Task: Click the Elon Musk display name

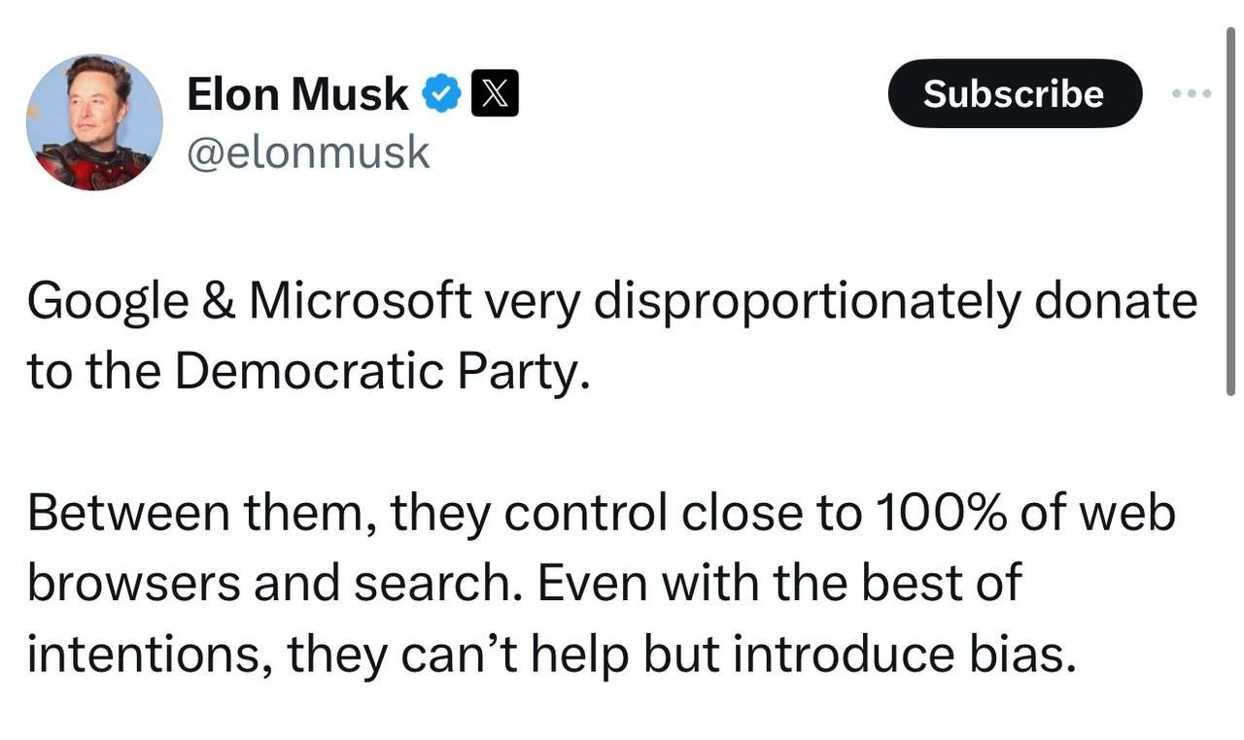Action: click(x=297, y=94)
